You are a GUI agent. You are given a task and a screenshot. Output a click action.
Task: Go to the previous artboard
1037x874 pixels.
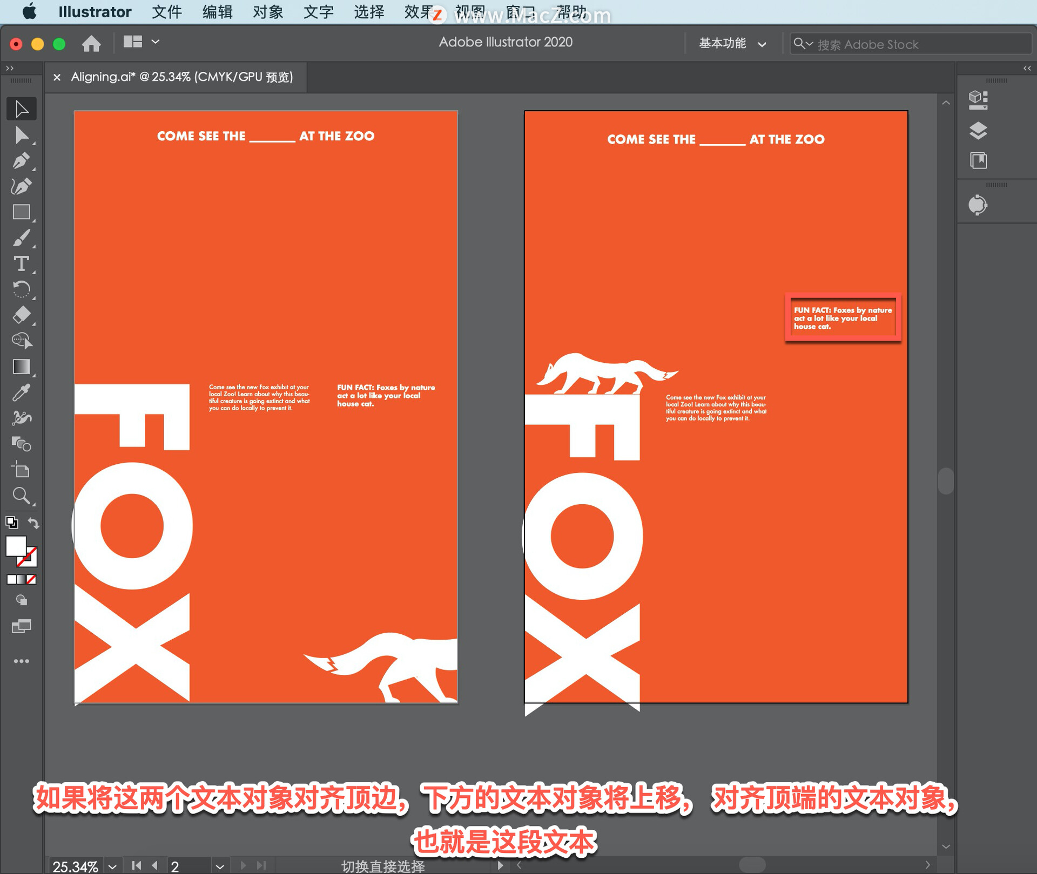[155, 865]
